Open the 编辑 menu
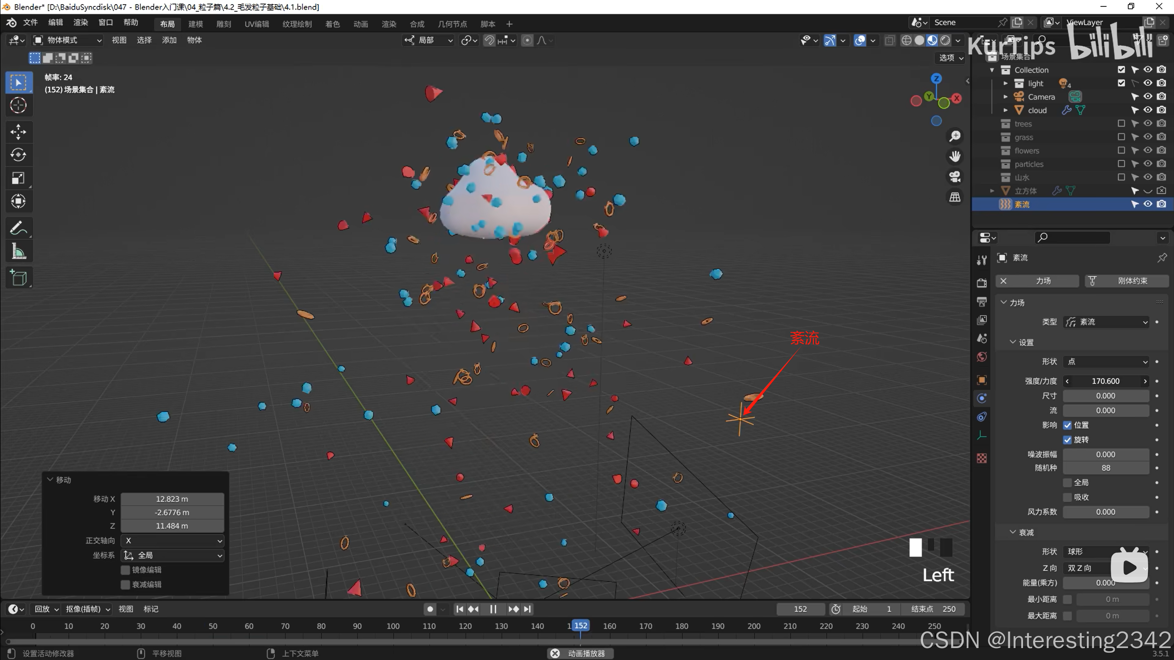1174x660 pixels. [x=56, y=22]
